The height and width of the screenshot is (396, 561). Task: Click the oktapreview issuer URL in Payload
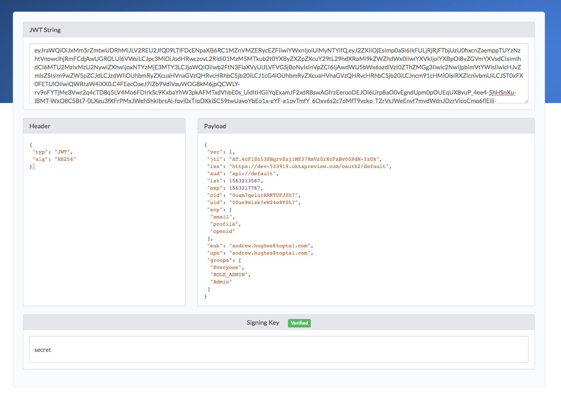coord(309,166)
